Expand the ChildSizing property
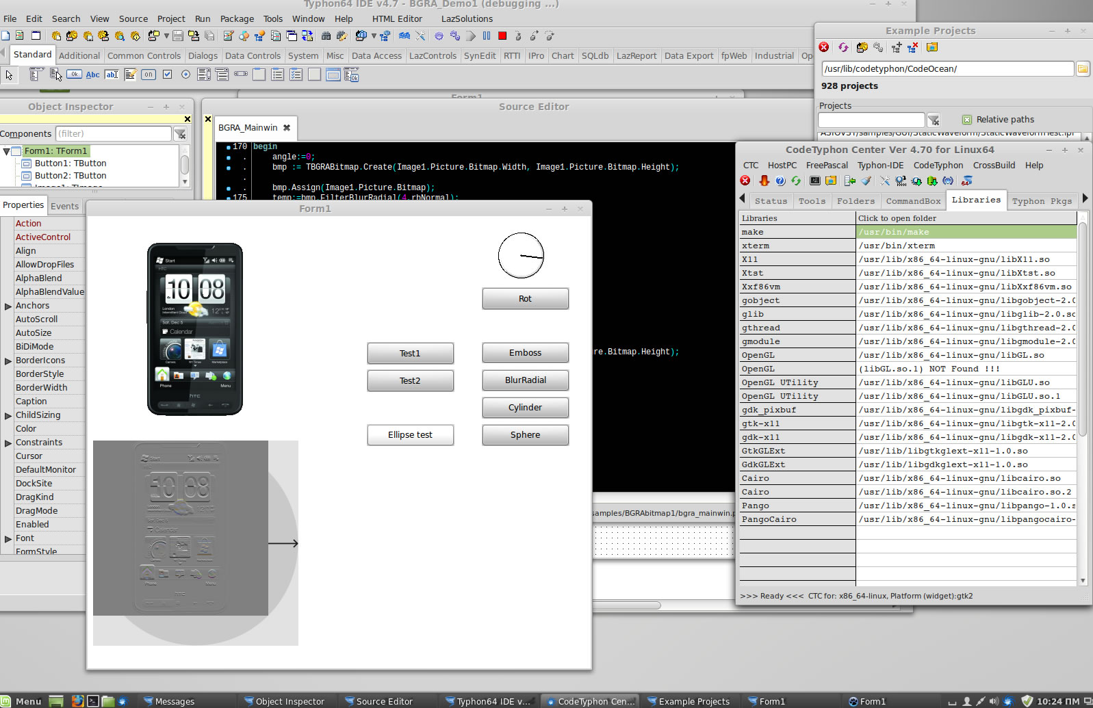This screenshot has width=1093, height=708. (8, 415)
